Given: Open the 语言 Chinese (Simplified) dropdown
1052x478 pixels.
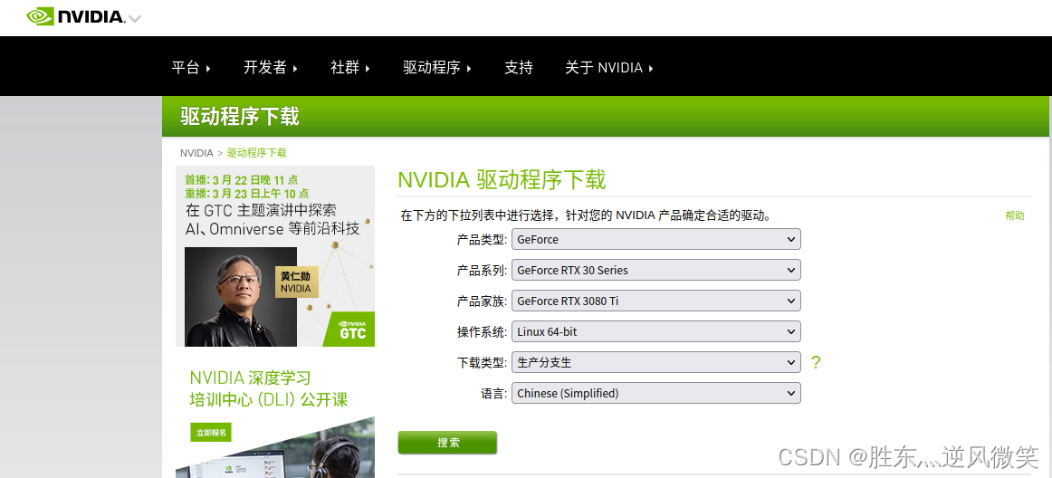Looking at the screenshot, I should point(656,393).
